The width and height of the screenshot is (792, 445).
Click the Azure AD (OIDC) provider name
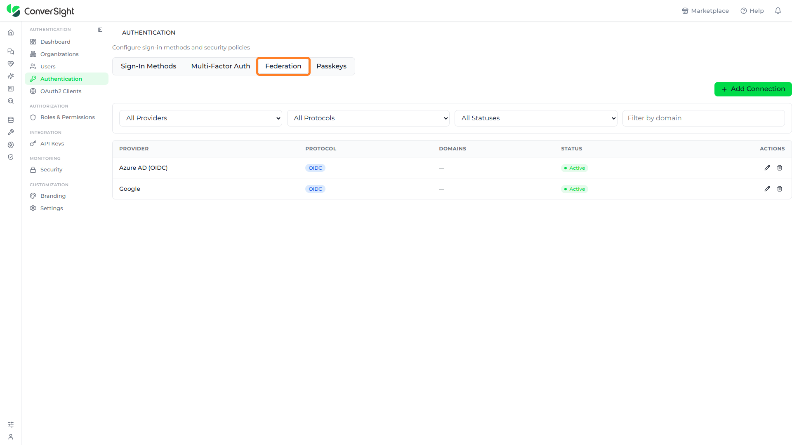point(143,168)
